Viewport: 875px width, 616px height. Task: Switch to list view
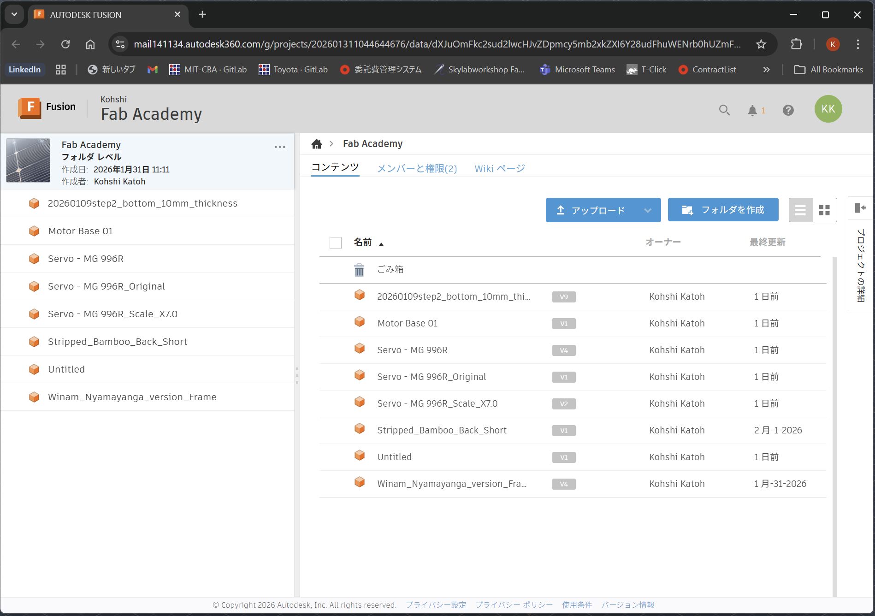click(x=800, y=210)
